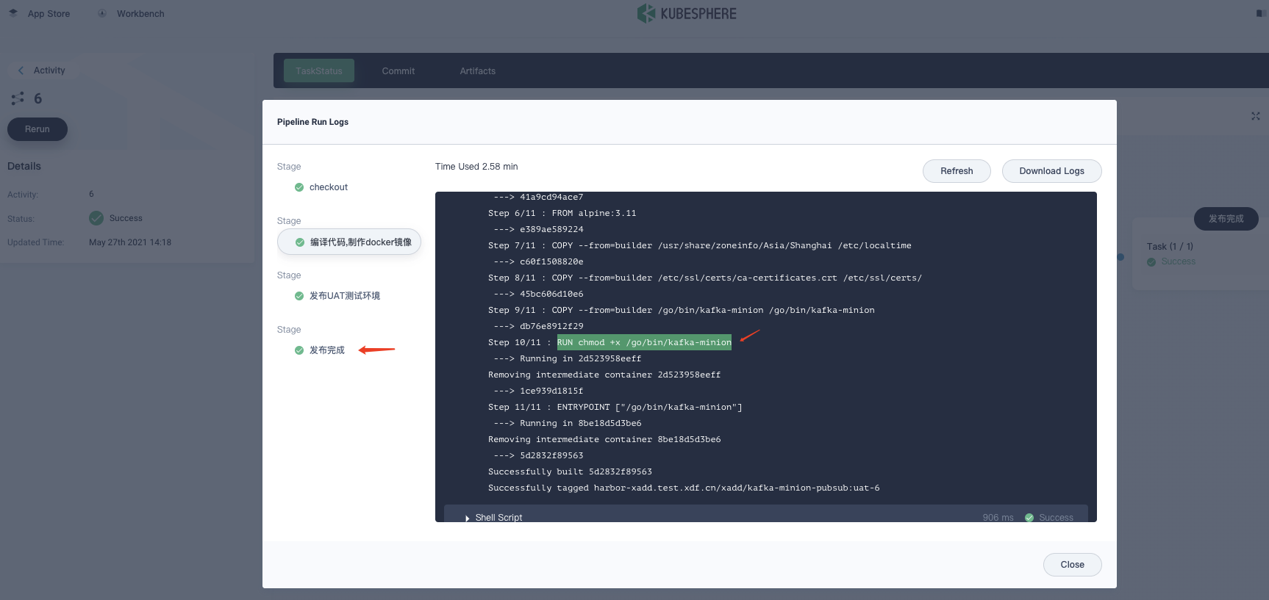The width and height of the screenshot is (1269, 600).
Task: Open the Workbench icon in top bar
Action: pos(102,13)
